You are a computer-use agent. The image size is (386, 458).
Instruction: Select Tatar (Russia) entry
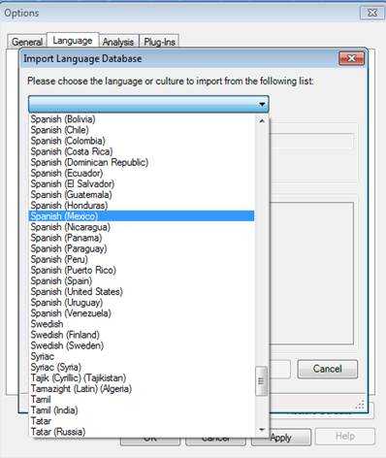(142, 432)
